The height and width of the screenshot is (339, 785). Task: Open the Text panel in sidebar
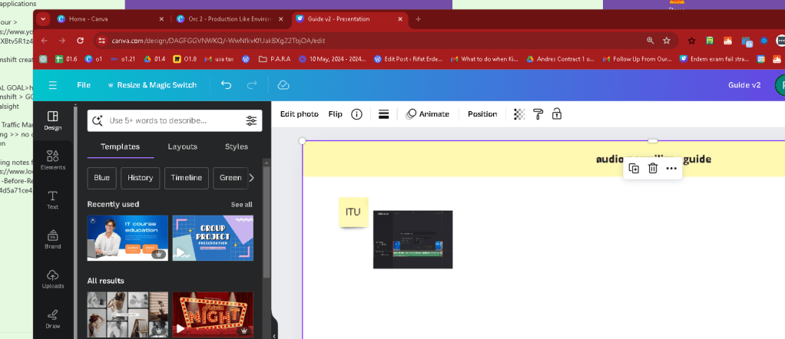click(x=52, y=199)
